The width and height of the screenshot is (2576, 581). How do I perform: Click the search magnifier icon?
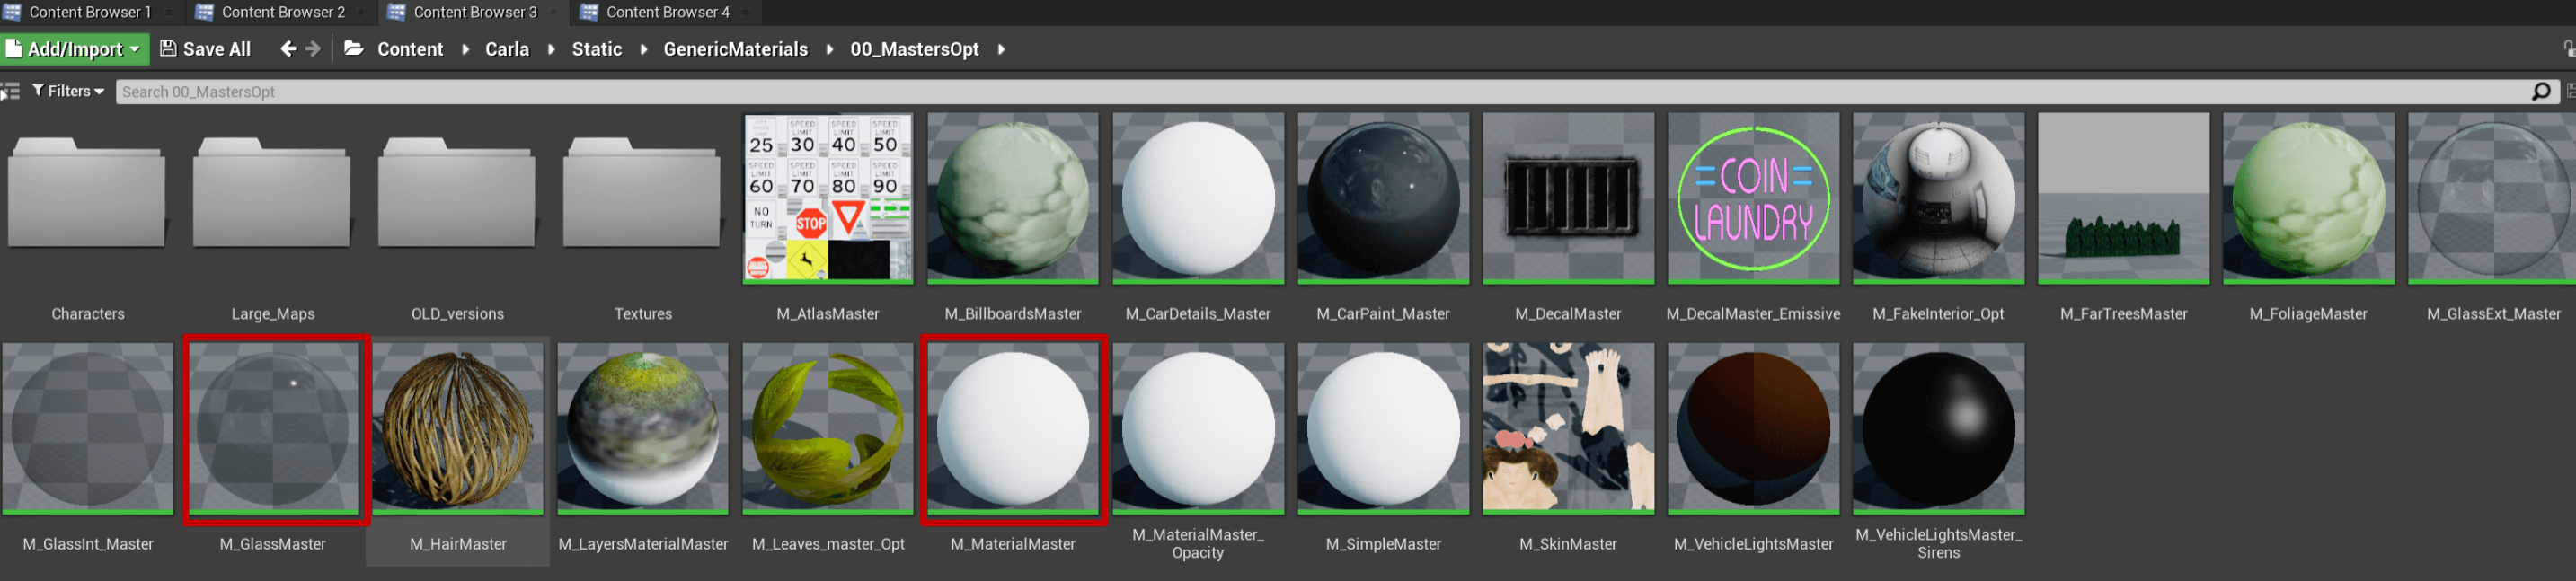2540,92
